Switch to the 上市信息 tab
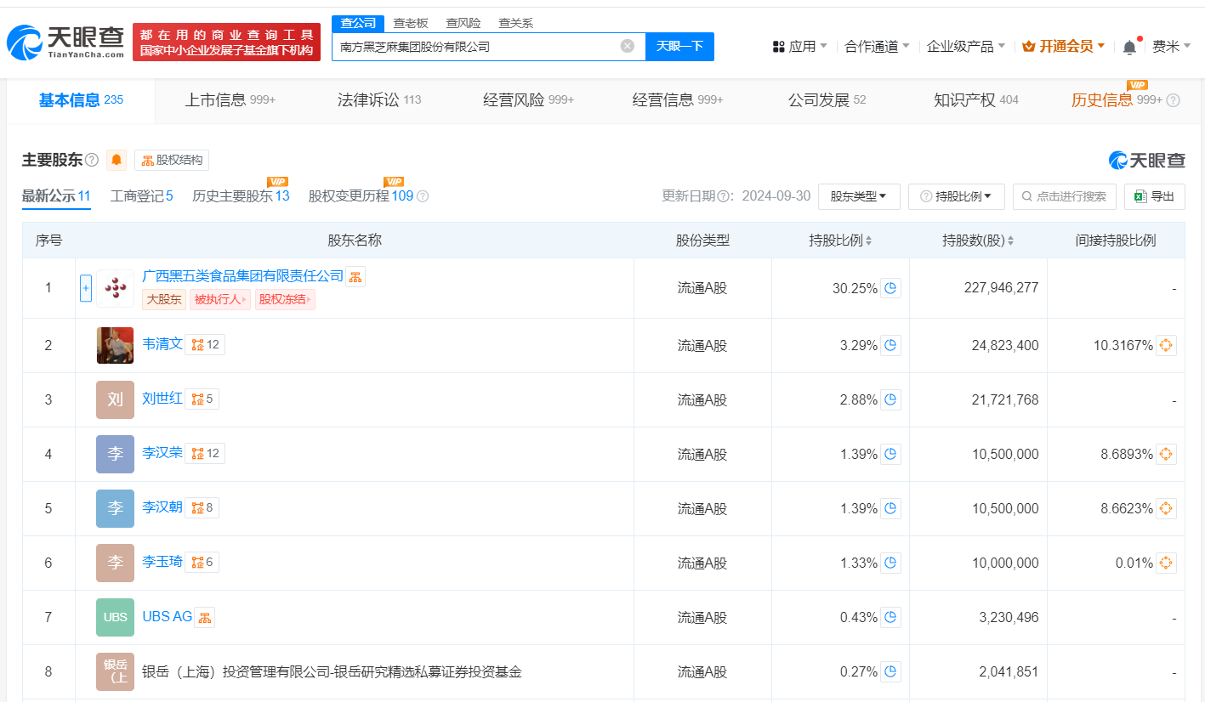The image size is (1205, 702). click(x=230, y=100)
